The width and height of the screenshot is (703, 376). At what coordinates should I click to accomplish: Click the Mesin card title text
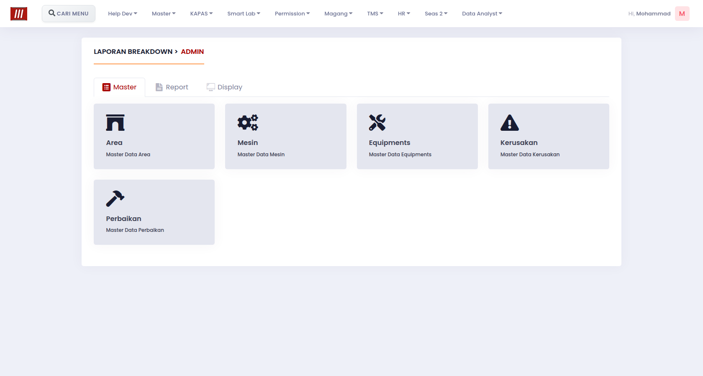248,142
